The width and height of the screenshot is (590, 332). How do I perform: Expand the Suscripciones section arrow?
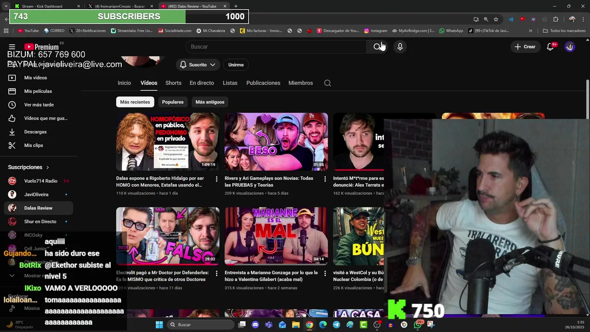[47, 167]
